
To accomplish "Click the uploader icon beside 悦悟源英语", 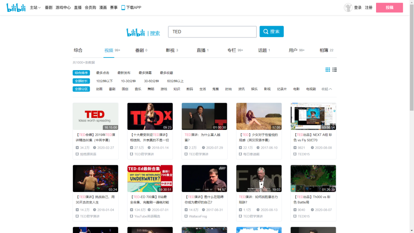I will (77, 154).
